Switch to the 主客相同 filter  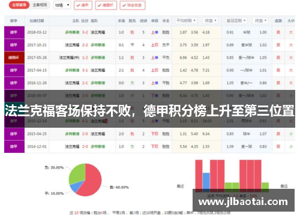tap(40, 5)
